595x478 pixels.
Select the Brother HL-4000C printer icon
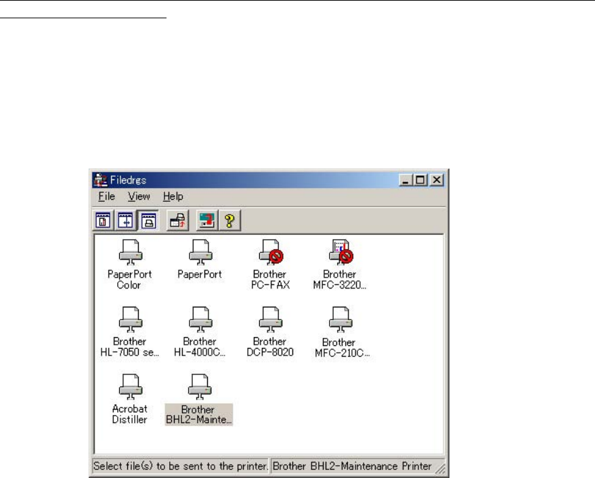[200, 320]
